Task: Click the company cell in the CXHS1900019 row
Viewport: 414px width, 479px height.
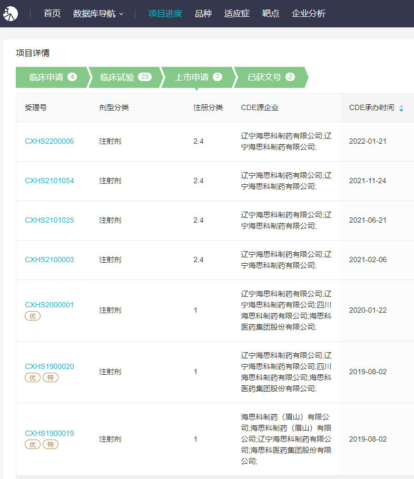Action: point(286,439)
